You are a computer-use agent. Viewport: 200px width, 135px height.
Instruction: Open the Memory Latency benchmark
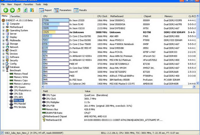(x=22, y=84)
